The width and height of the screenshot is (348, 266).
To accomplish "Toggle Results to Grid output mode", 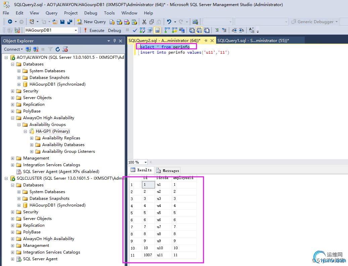I will [199, 30].
